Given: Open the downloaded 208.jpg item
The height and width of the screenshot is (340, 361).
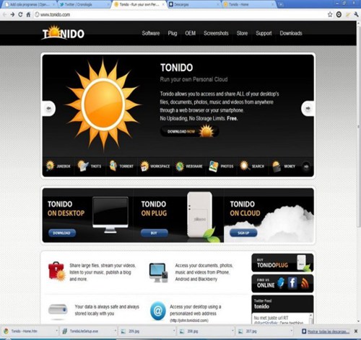Looking at the screenshot, I should (206, 331).
